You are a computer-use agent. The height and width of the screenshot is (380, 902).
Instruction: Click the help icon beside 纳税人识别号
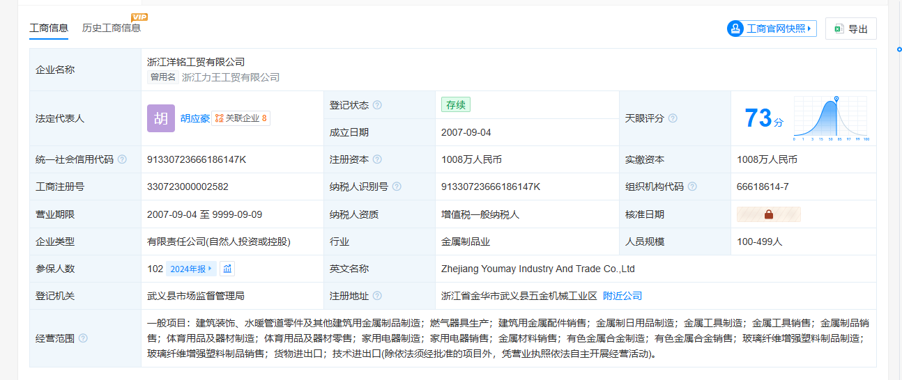397,187
